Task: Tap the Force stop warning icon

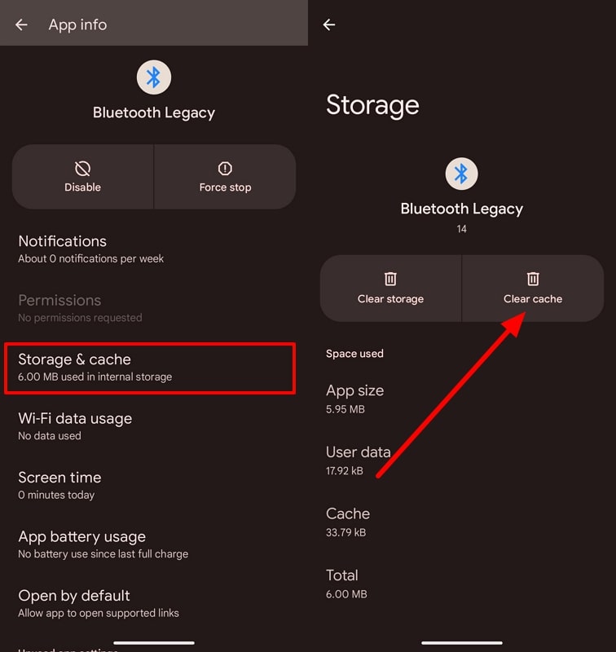Action: (x=225, y=168)
